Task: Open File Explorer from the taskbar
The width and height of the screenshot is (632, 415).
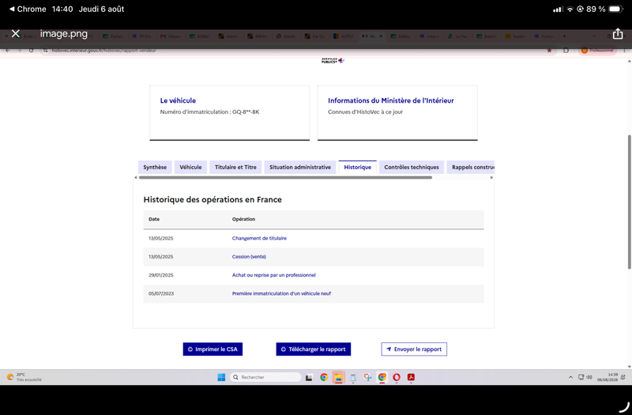Action: (339, 377)
